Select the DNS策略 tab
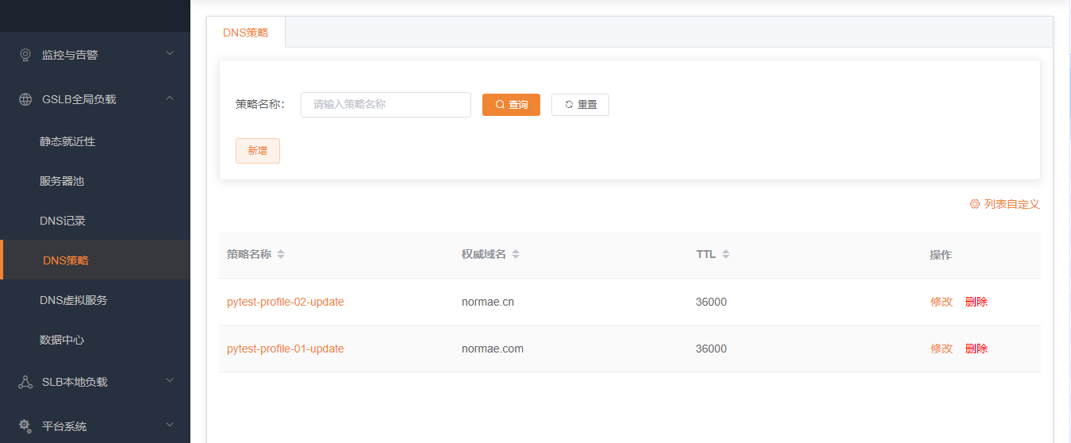The width and height of the screenshot is (1071, 443). [246, 33]
